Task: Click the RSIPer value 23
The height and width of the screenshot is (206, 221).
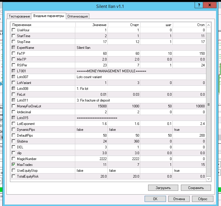Action: click(x=91, y=65)
